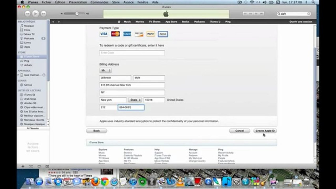
Task: Open the Présentation menu
Action: (x=78, y=2)
